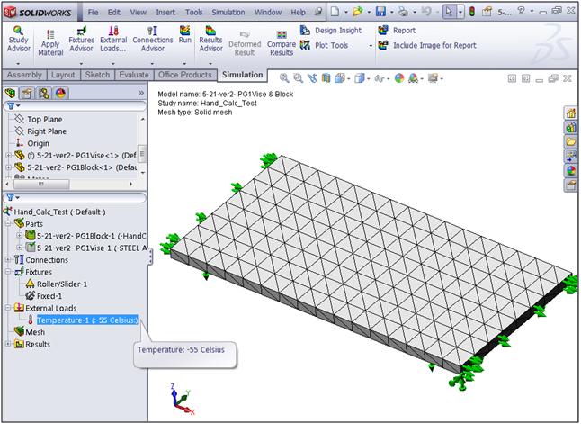The height and width of the screenshot is (424, 581).
Task: Collapse the External Loads folder
Action: [x=8, y=308]
